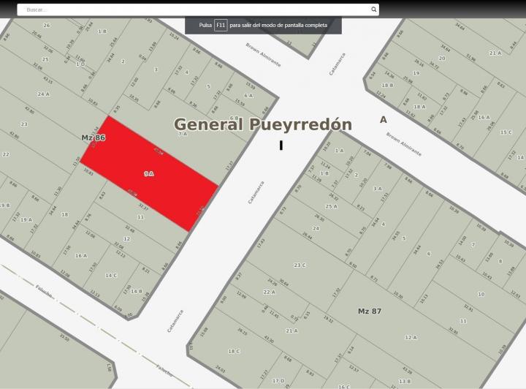Select parcel 23 C in block 87
The height and width of the screenshot is (389, 526).
click(x=300, y=265)
